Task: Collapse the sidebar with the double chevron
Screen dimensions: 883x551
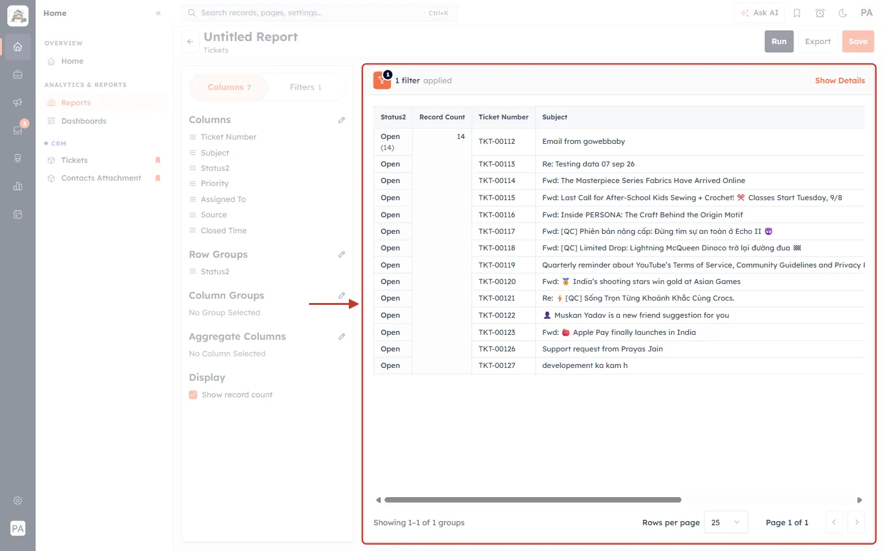Action: coord(158,13)
